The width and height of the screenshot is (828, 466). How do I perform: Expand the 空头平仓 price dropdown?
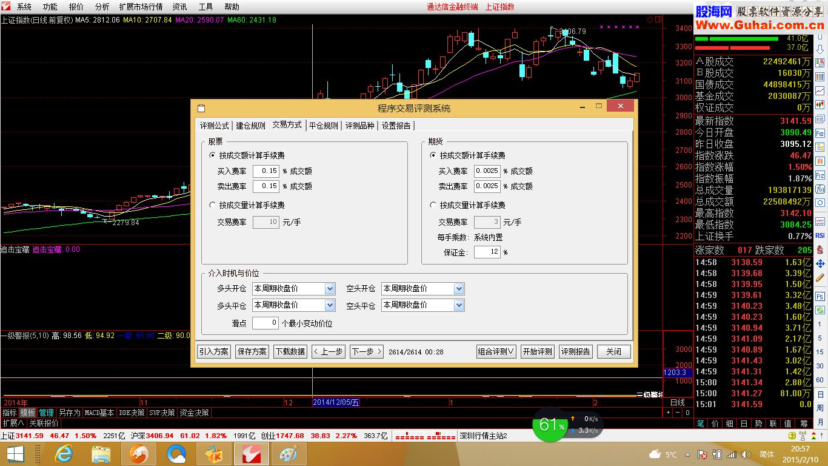459,305
